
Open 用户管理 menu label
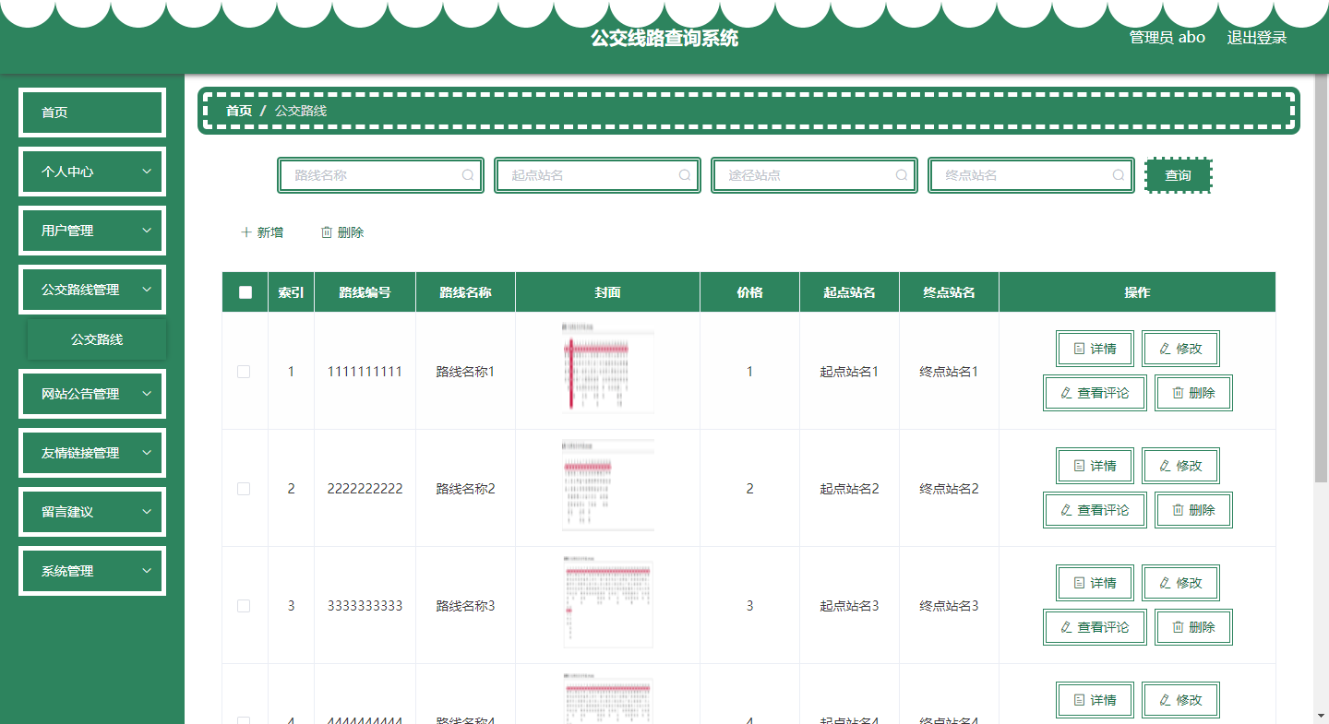67,231
